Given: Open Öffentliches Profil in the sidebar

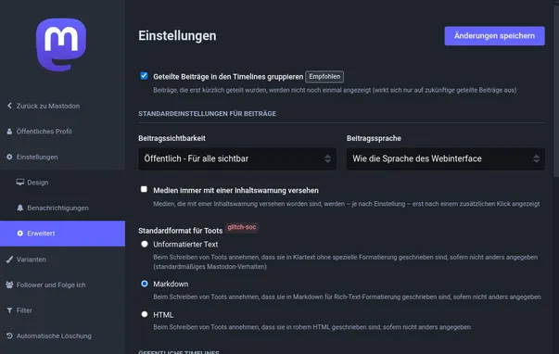Looking at the screenshot, I should click(x=62, y=132).
